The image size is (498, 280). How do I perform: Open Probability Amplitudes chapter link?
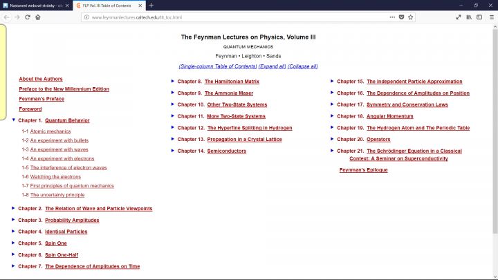tap(72, 220)
